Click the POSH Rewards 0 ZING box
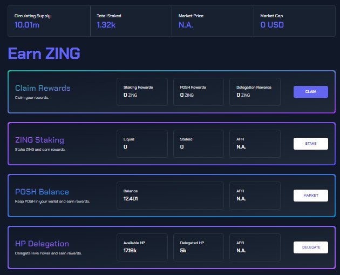Viewport: 340px width, 275px height. pos(199,92)
